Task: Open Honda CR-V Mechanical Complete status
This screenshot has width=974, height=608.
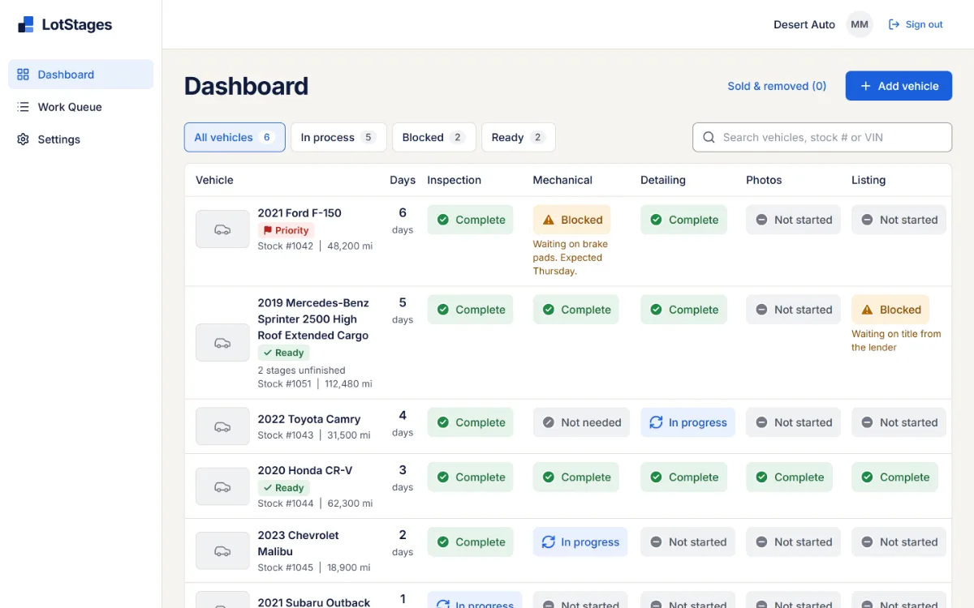Action: (576, 477)
